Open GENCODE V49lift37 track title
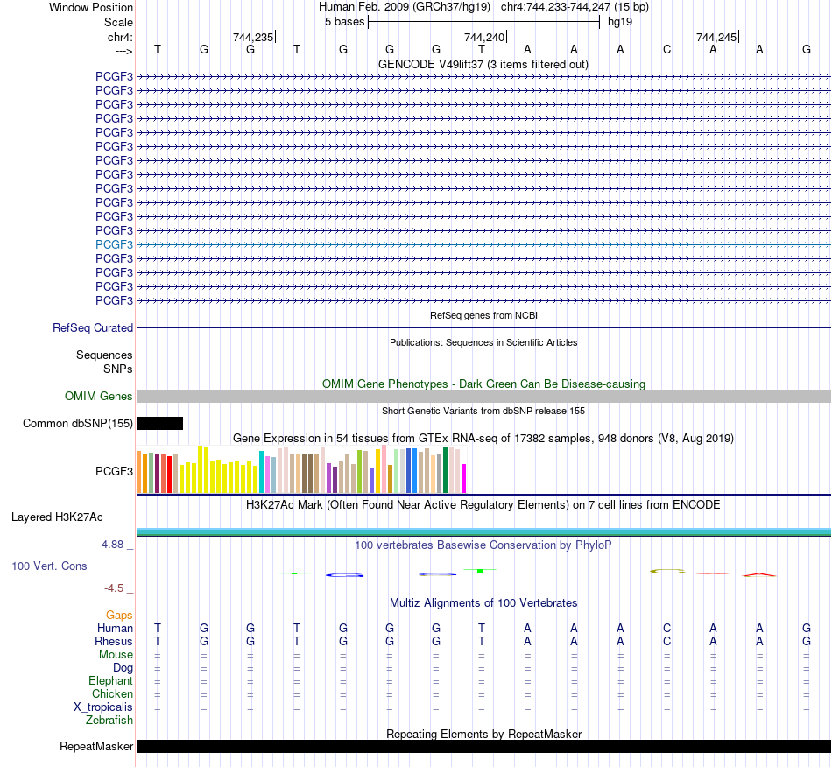This screenshot has width=832, height=767. 483,64
